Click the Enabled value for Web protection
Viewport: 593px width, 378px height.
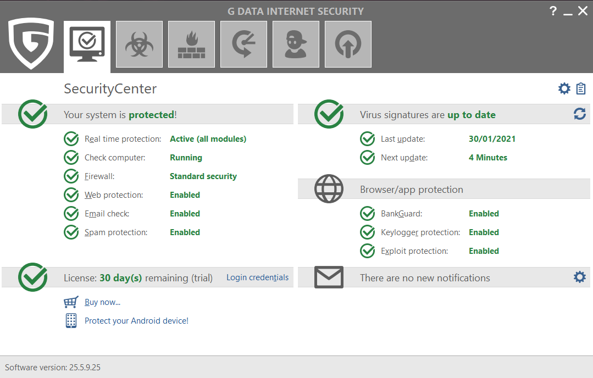pos(185,194)
